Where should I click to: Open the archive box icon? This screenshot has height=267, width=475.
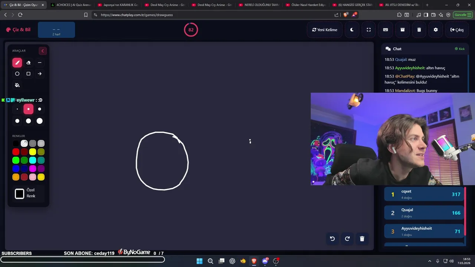click(x=402, y=30)
